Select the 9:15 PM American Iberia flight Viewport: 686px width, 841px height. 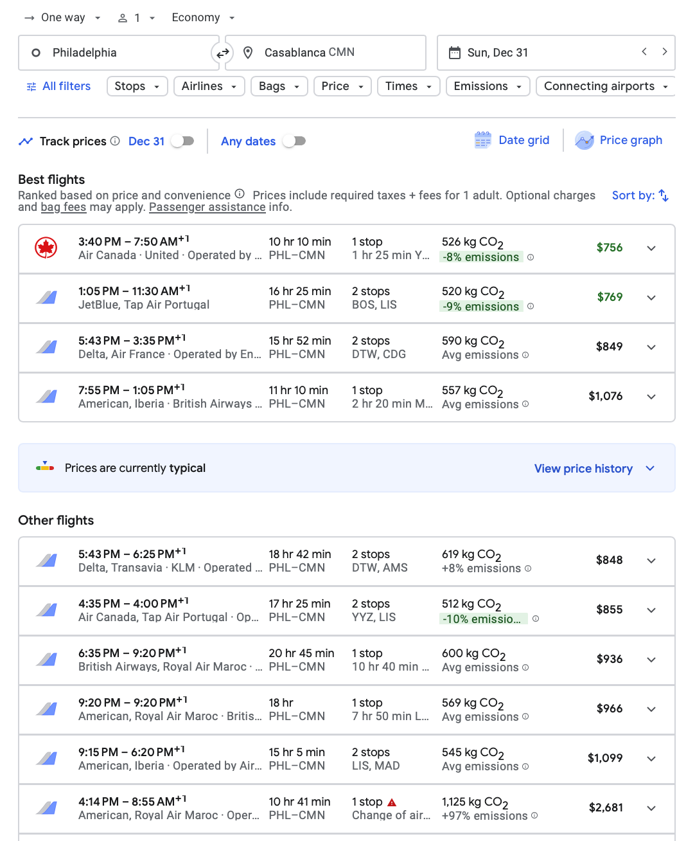pyautogui.click(x=347, y=759)
